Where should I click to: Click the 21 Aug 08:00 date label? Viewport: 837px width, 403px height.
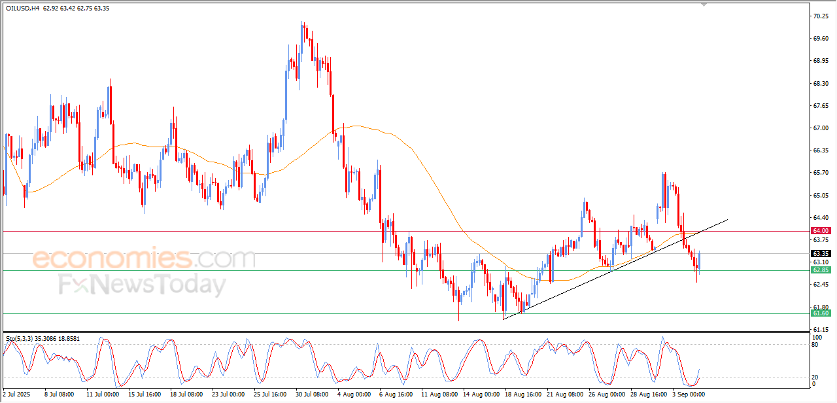coord(565,394)
